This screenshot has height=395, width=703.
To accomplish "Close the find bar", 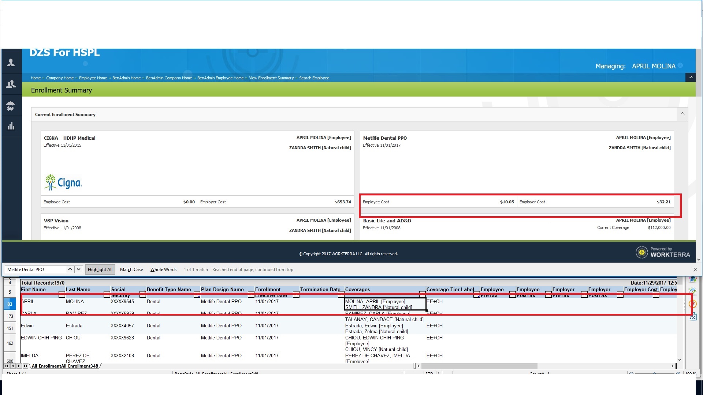I will [695, 270].
